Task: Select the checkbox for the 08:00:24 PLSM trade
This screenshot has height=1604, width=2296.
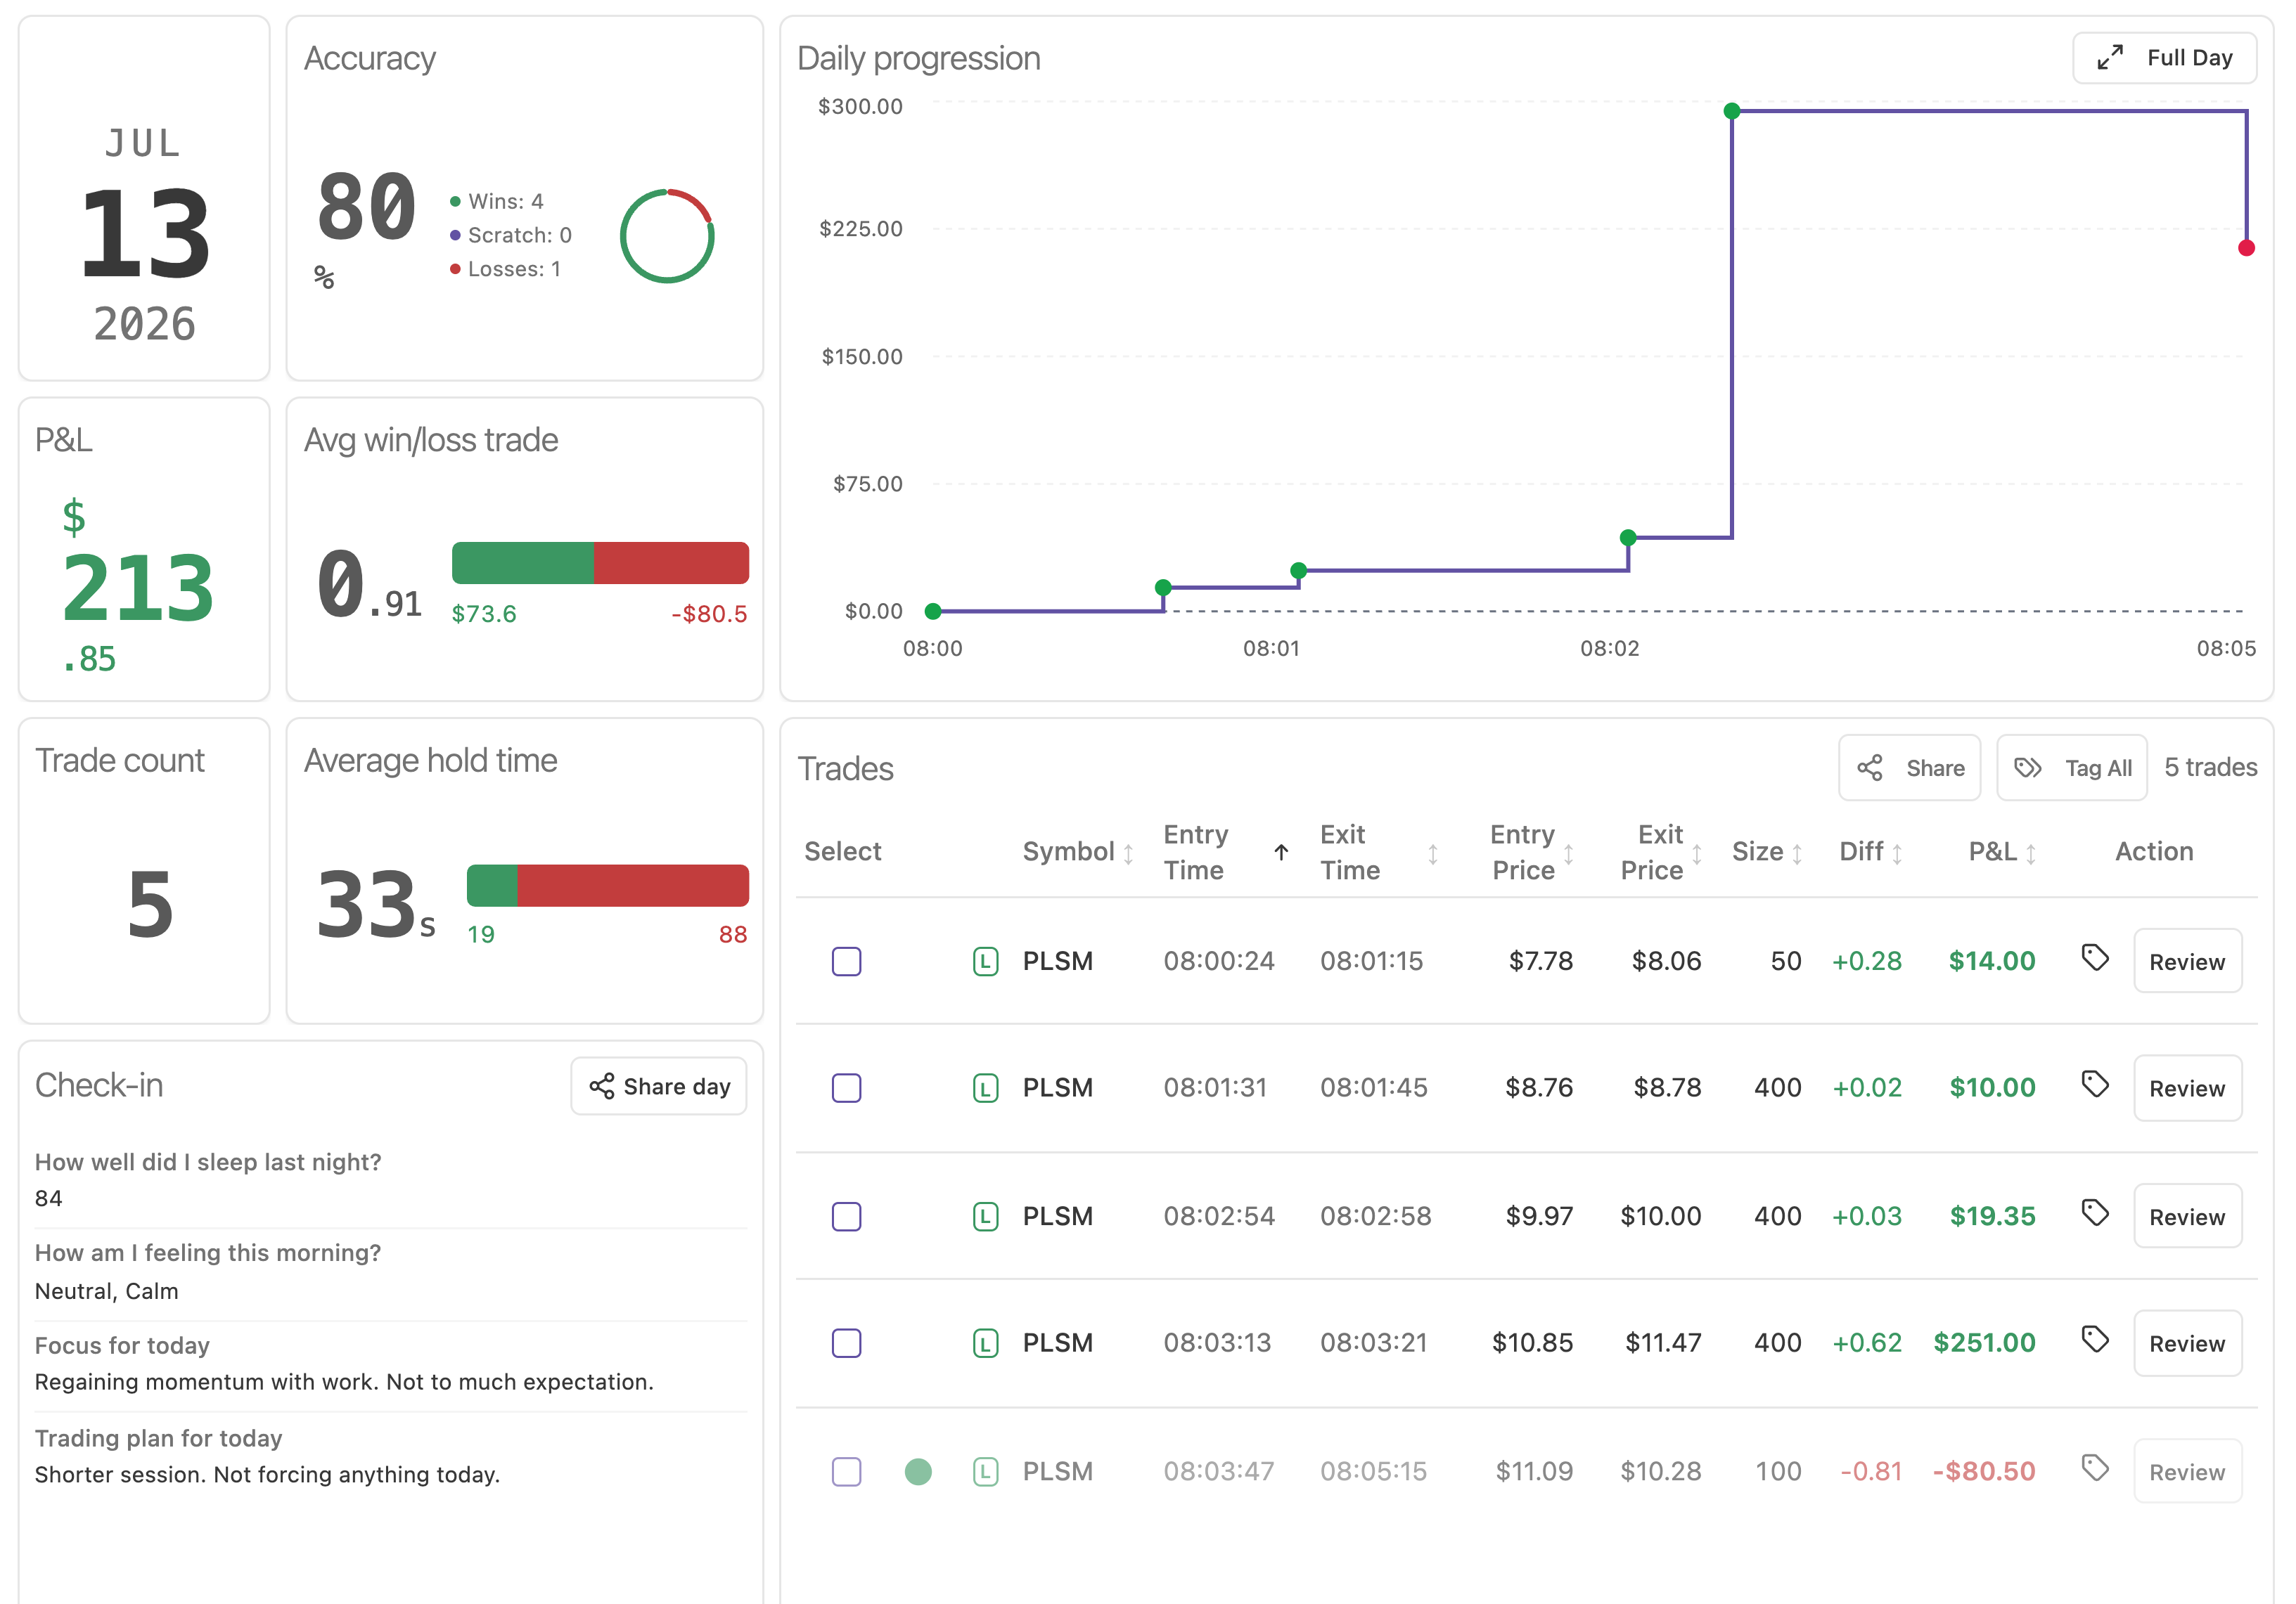Action: click(846, 962)
